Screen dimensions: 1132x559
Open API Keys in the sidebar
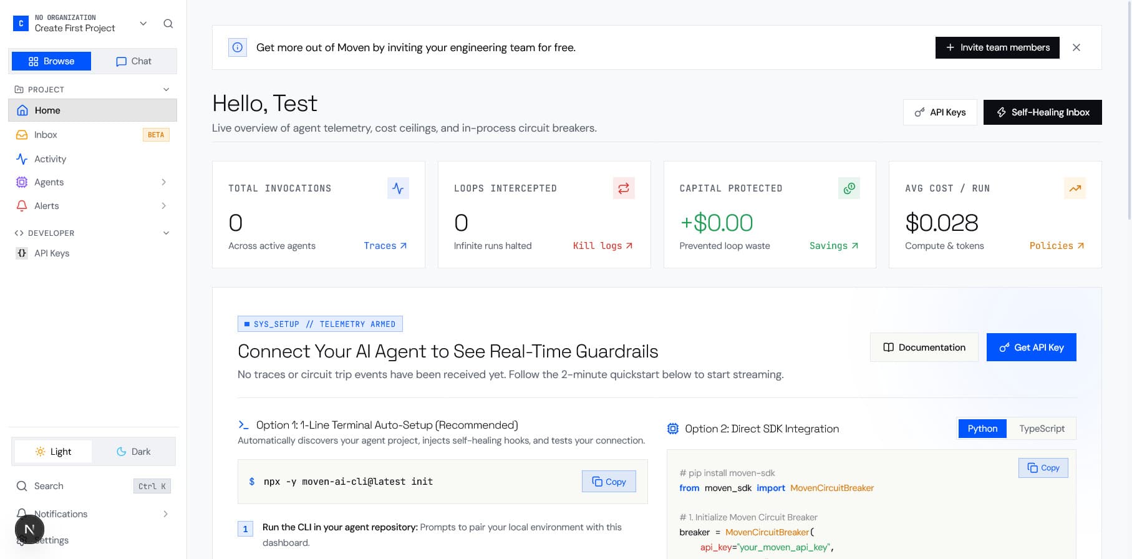92,253
